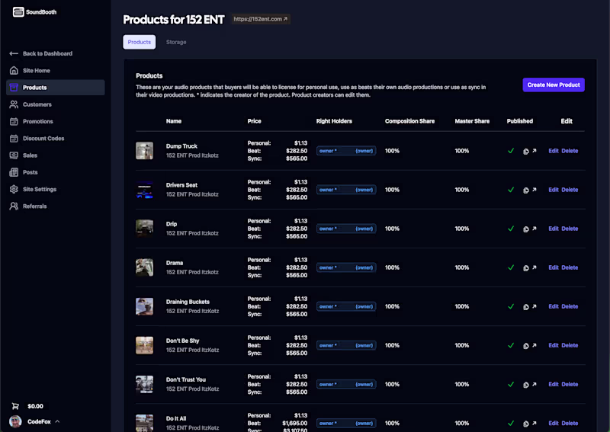Image resolution: width=610 pixels, height=432 pixels.
Task: Toggle published checkmark for Don't Trust You
Action: tap(511, 384)
